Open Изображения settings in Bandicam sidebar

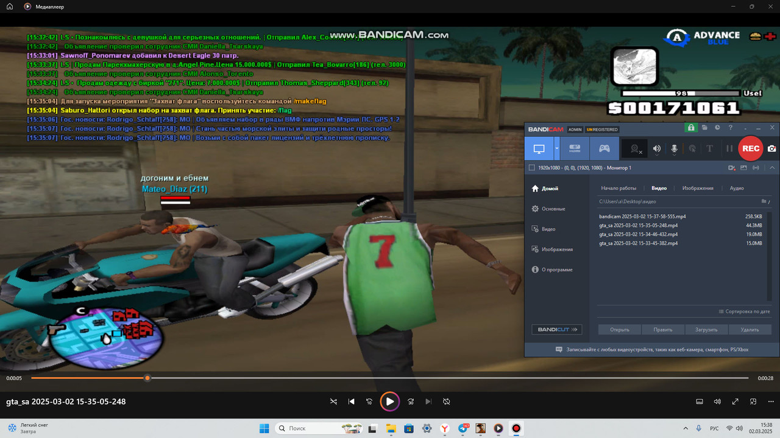point(552,249)
